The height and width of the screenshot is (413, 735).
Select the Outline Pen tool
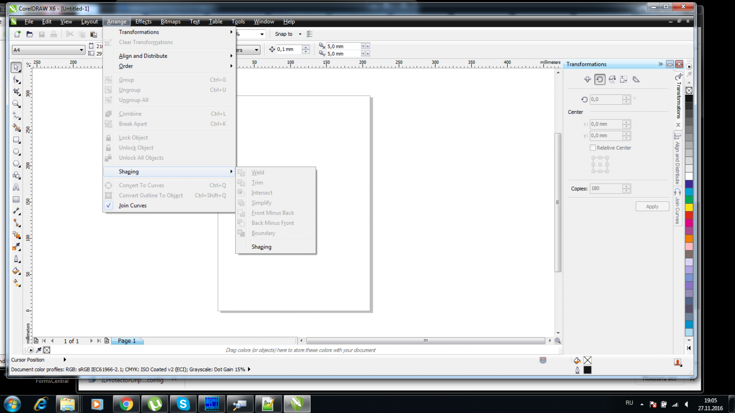pos(16,259)
